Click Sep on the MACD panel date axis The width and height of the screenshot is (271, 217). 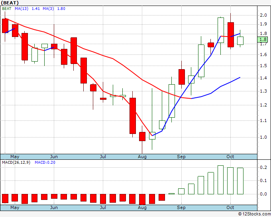point(181,207)
